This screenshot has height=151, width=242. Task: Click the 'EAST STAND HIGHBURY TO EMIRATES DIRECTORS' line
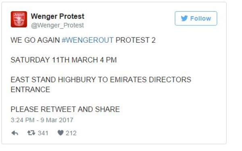pos(101,80)
